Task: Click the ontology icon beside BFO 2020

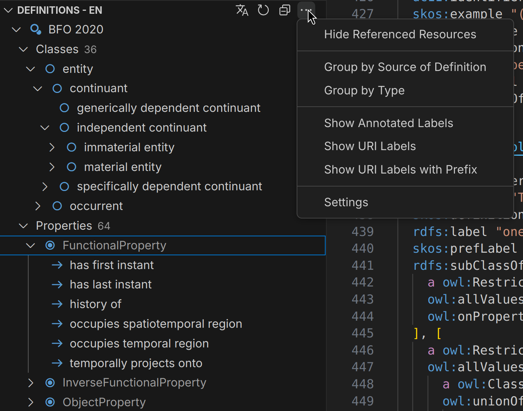Action: (x=36, y=29)
